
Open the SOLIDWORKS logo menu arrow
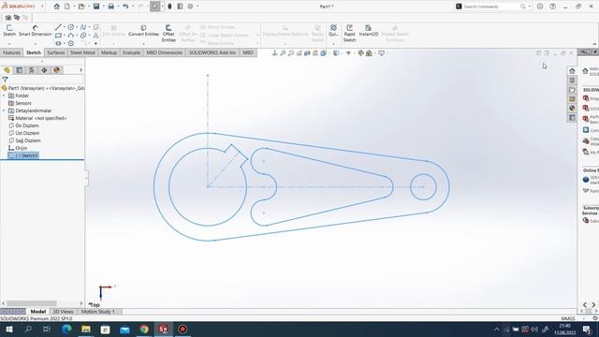tap(42, 7)
